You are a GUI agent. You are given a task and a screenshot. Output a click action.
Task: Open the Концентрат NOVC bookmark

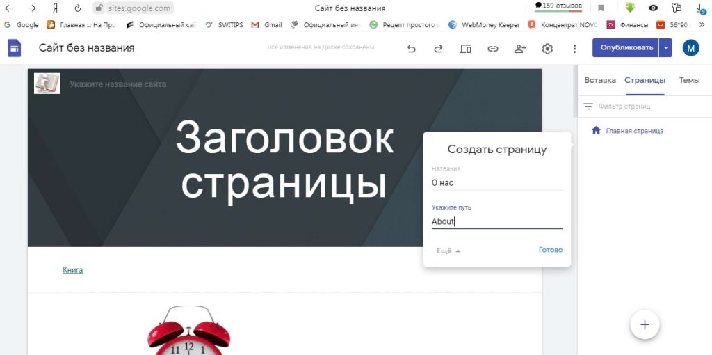click(x=563, y=25)
